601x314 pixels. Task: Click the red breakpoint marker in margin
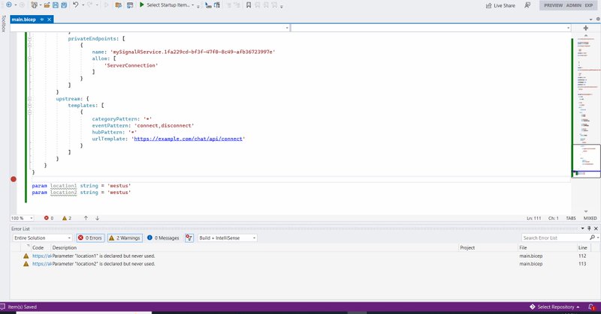click(x=14, y=179)
